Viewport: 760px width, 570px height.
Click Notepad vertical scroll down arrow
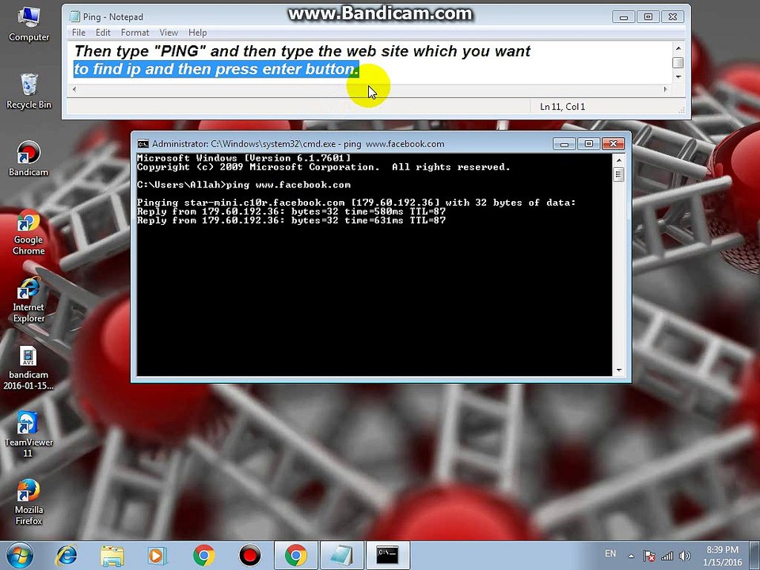[678, 77]
